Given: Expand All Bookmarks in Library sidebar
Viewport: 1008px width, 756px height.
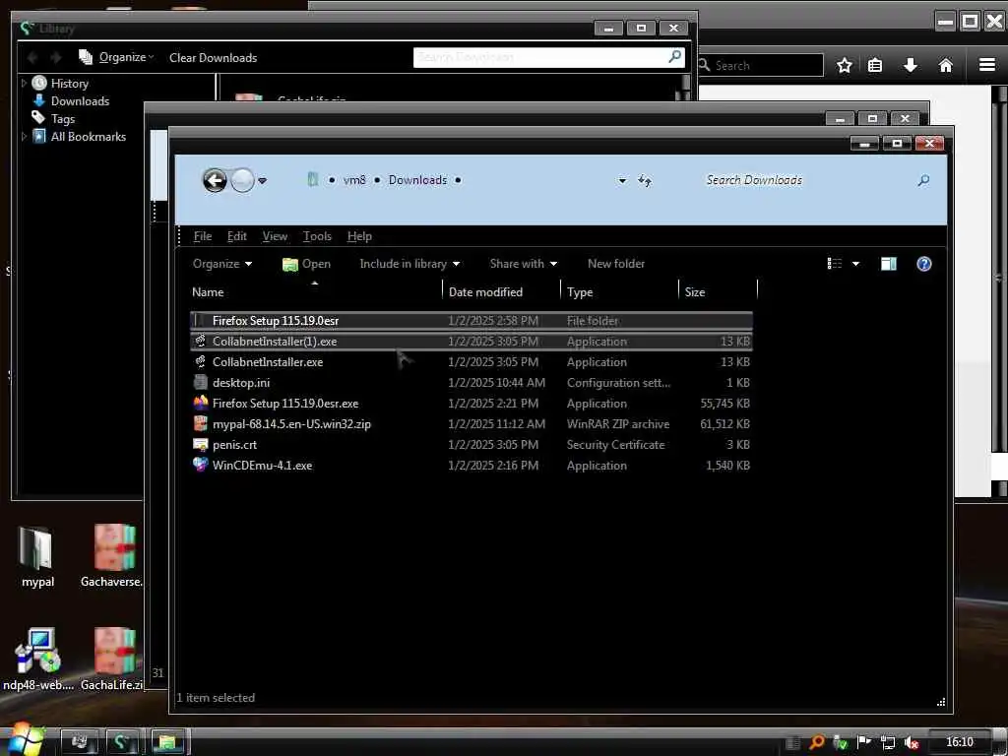Looking at the screenshot, I should coord(24,136).
